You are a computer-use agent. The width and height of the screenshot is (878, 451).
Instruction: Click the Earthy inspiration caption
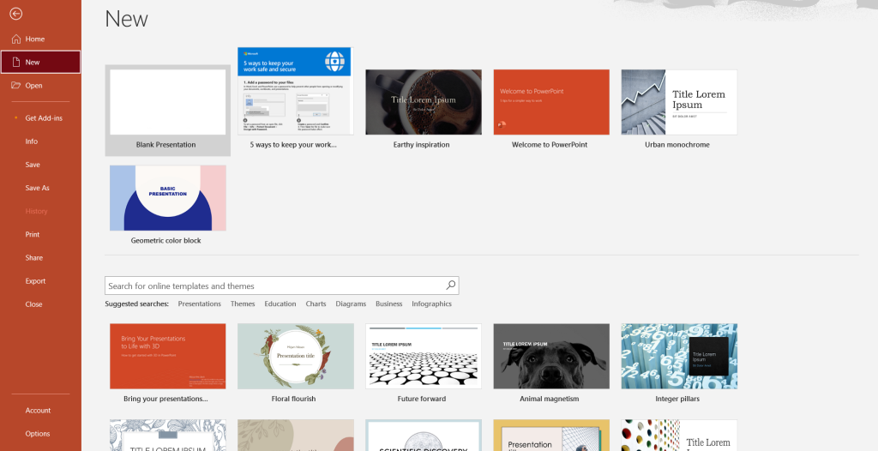click(x=421, y=145)
